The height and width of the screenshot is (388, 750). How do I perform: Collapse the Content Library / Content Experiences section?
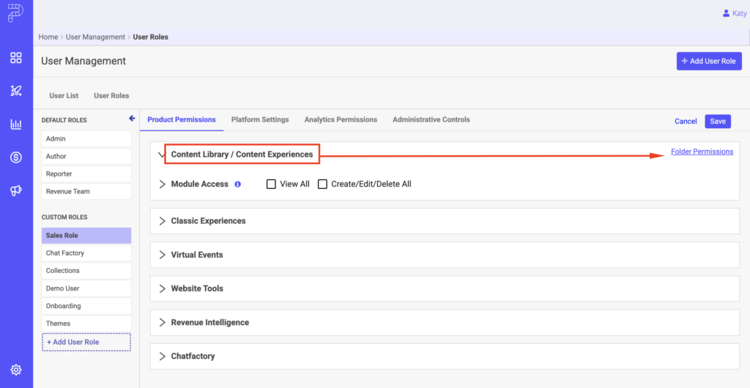coord(162,154)
